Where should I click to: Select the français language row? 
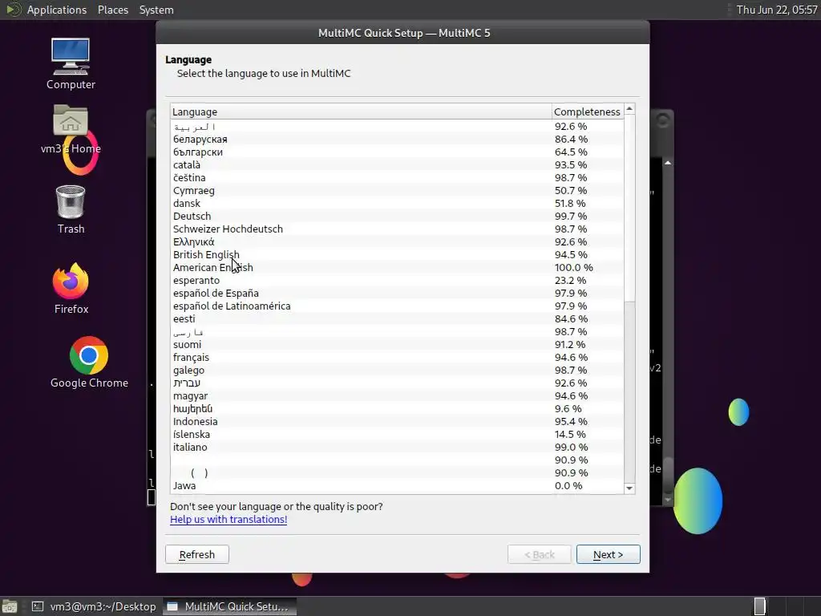pos(397,357)
